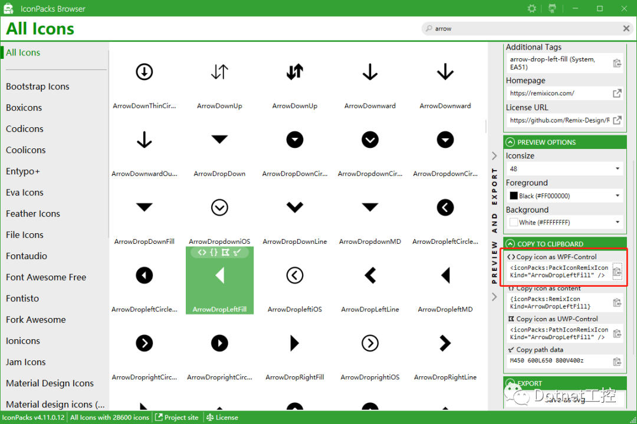637x424 pixels.
Task: Copy the WPF-Control XAML snippet to clipboard
Action: click(x=617, y=271)
